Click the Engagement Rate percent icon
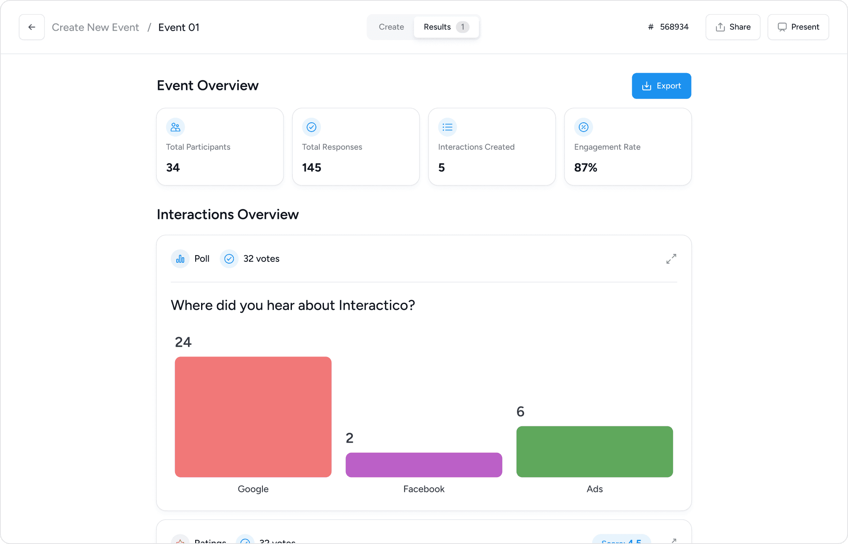 click(583, 127)
